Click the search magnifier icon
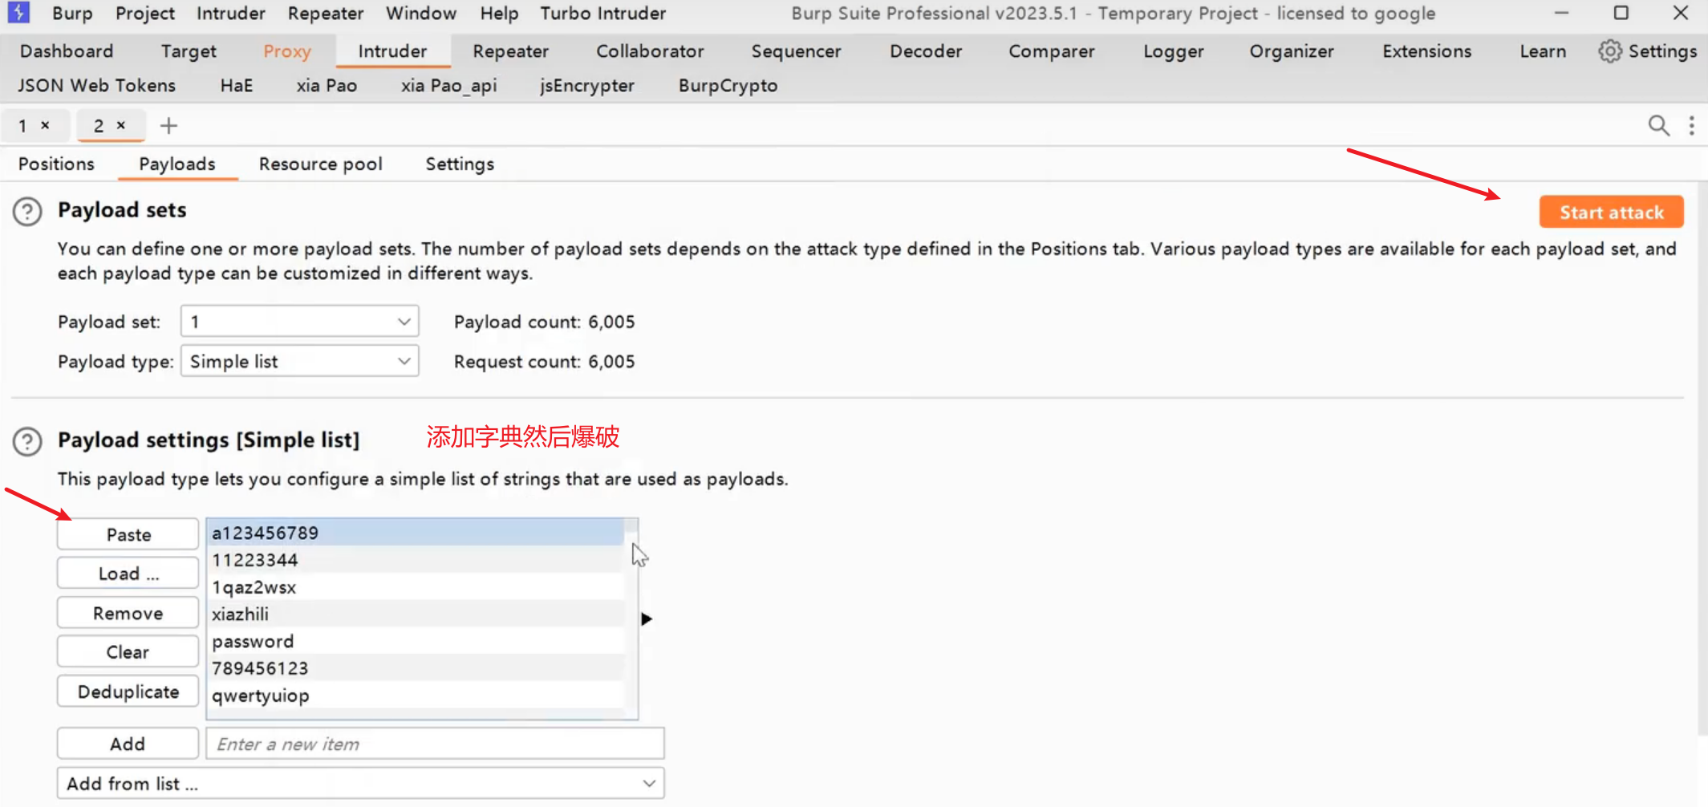The image size is (1708, 807). tap(1657, 126)
